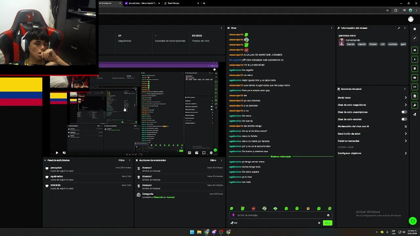The image size is (420, 236).
Task: Switch to discord bots Yahoo Search tab
Action: 142,3
